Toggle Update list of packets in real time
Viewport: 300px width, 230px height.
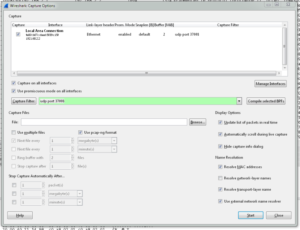pos(220,122)
